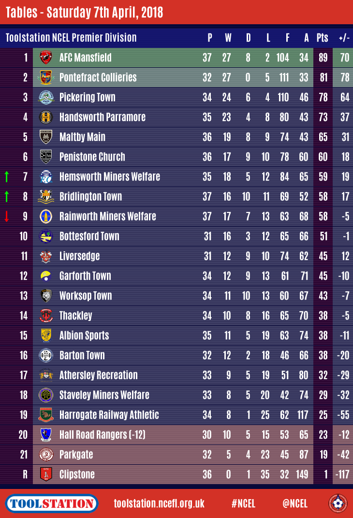Viewport: 353px width, 518px height.
Task: Click the @NCEL handle
Action: coord(295,503)
